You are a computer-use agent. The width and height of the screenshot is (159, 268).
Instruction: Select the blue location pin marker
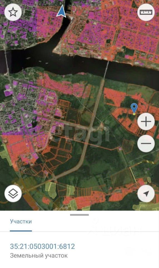click(134, 108)
